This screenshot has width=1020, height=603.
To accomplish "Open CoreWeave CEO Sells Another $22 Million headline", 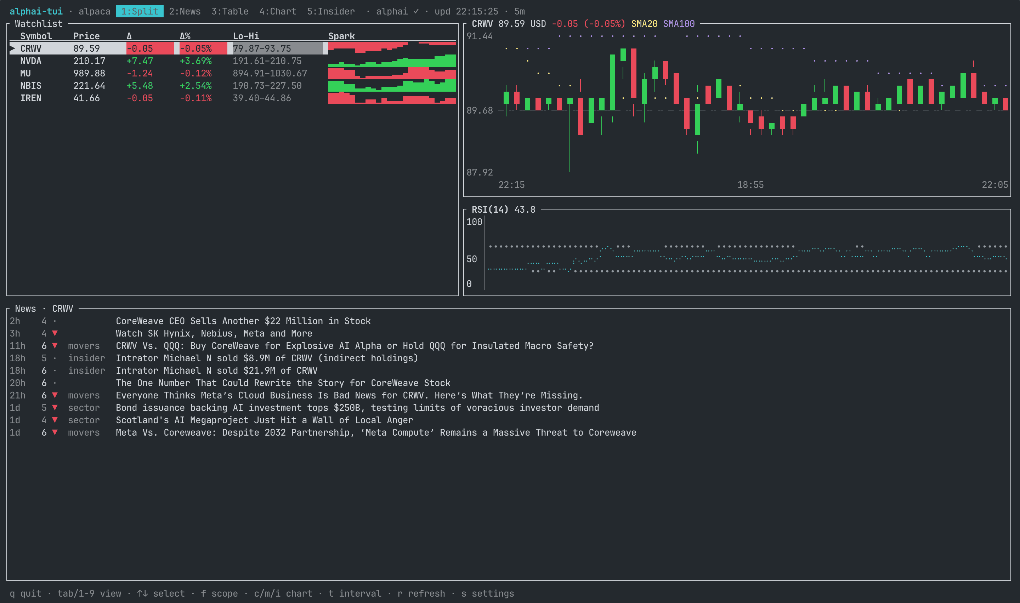I will point(243,321).
